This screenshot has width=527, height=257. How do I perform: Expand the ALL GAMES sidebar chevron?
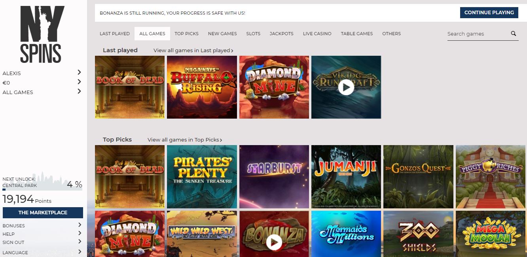79,91
